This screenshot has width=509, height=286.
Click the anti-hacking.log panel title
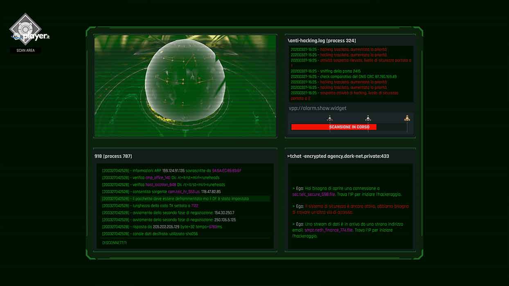(322, 40)
